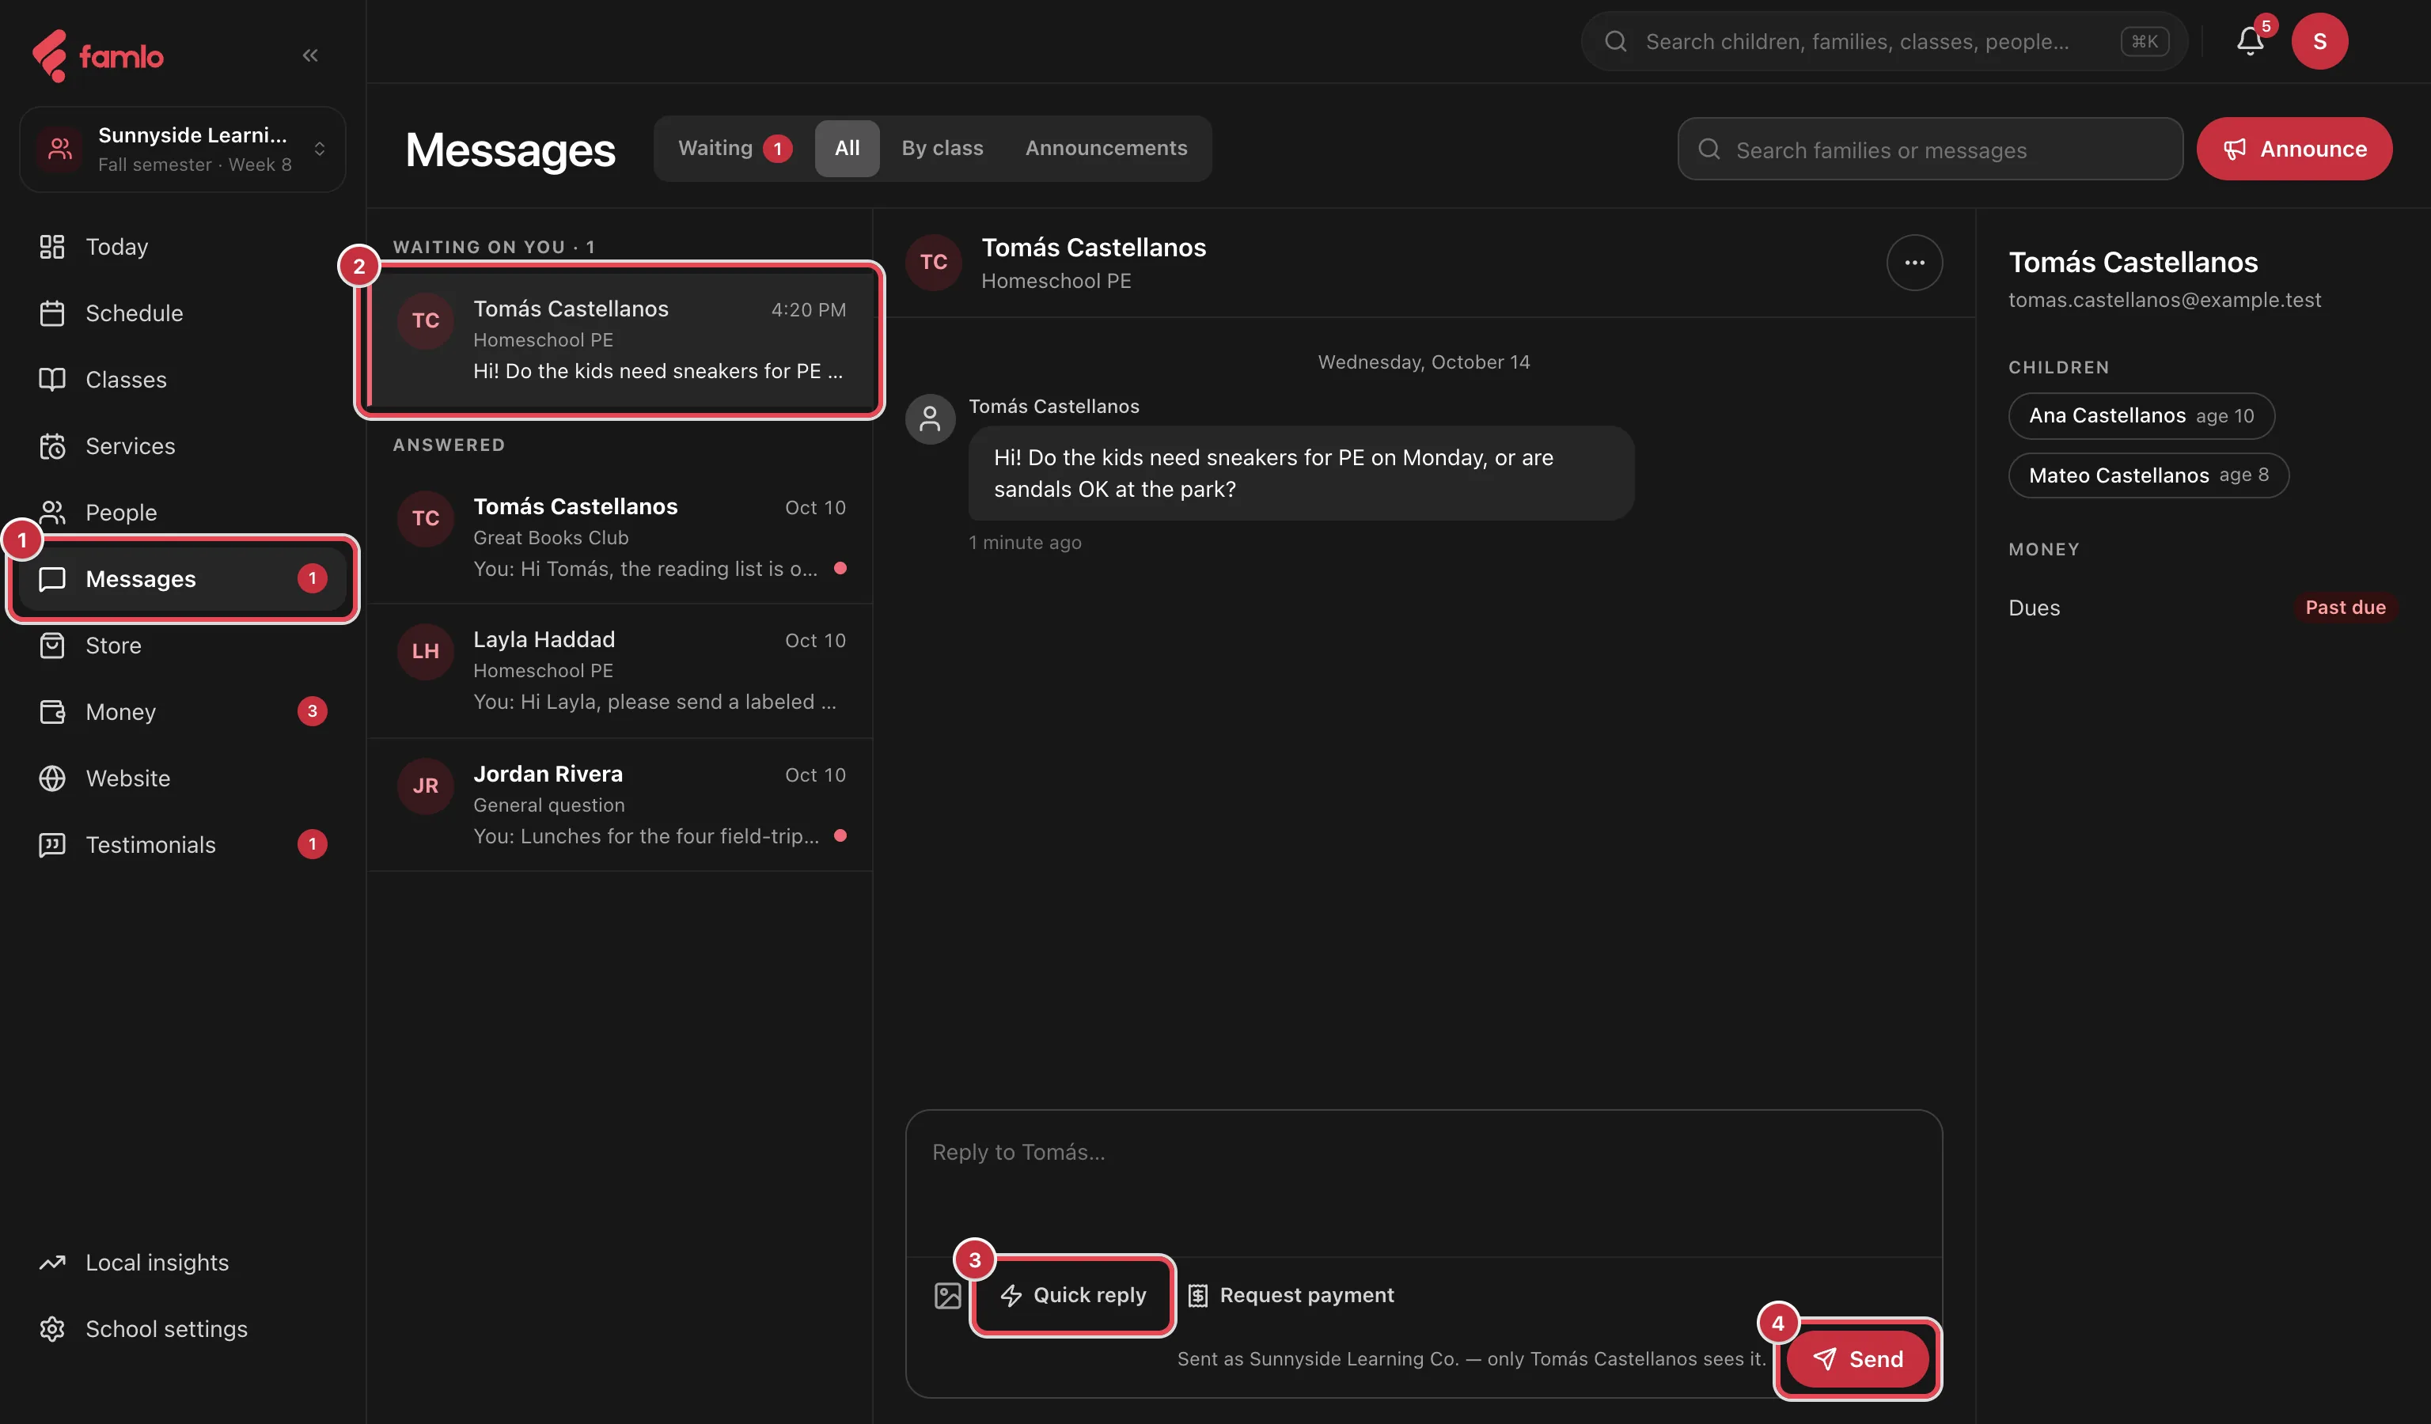Attach an image to the reply
Screen dimensions: 2431x1424
947,1296
